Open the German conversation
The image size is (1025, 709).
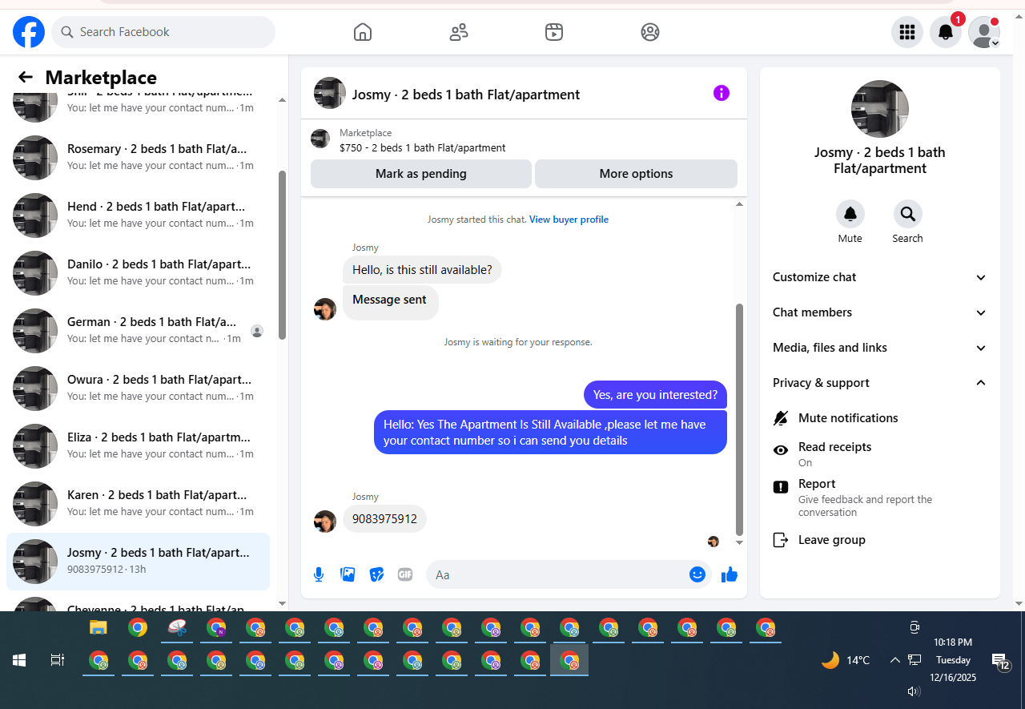click(x=138, y=330)
